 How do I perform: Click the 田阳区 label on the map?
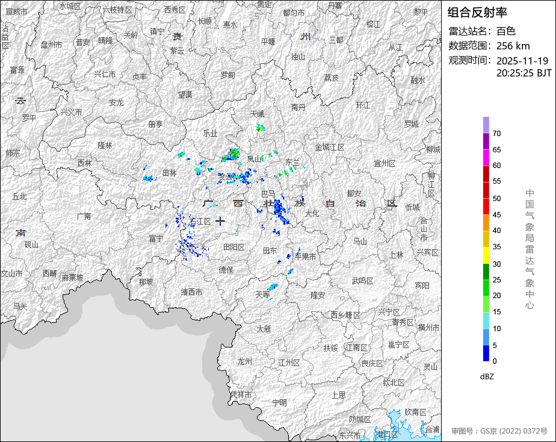coord(233,247)
